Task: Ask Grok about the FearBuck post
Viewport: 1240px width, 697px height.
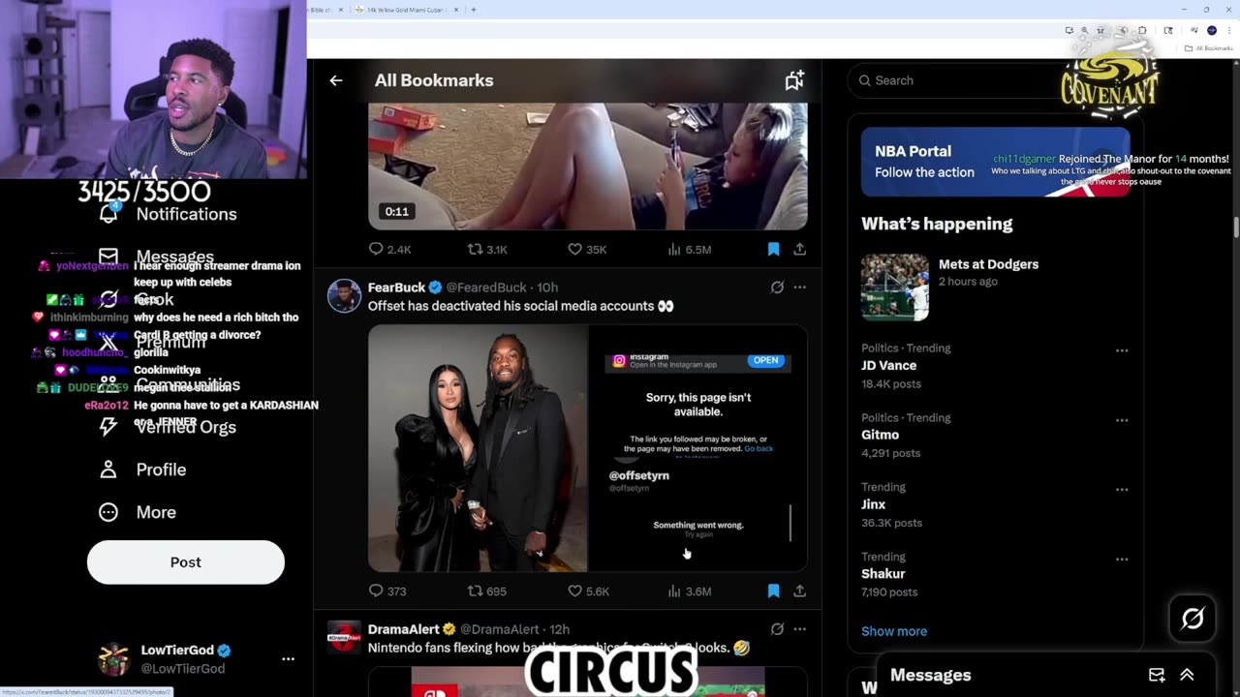Action: coord(777,288)
